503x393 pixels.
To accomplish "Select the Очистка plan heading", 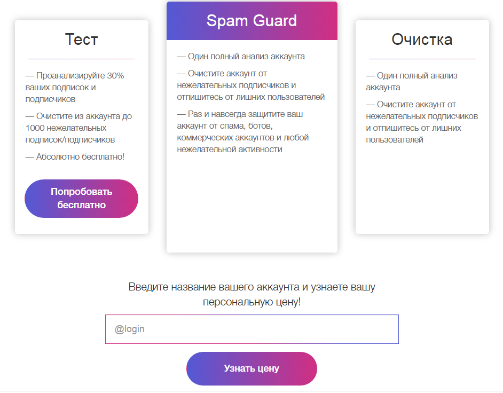I will [x=422, y=40].
